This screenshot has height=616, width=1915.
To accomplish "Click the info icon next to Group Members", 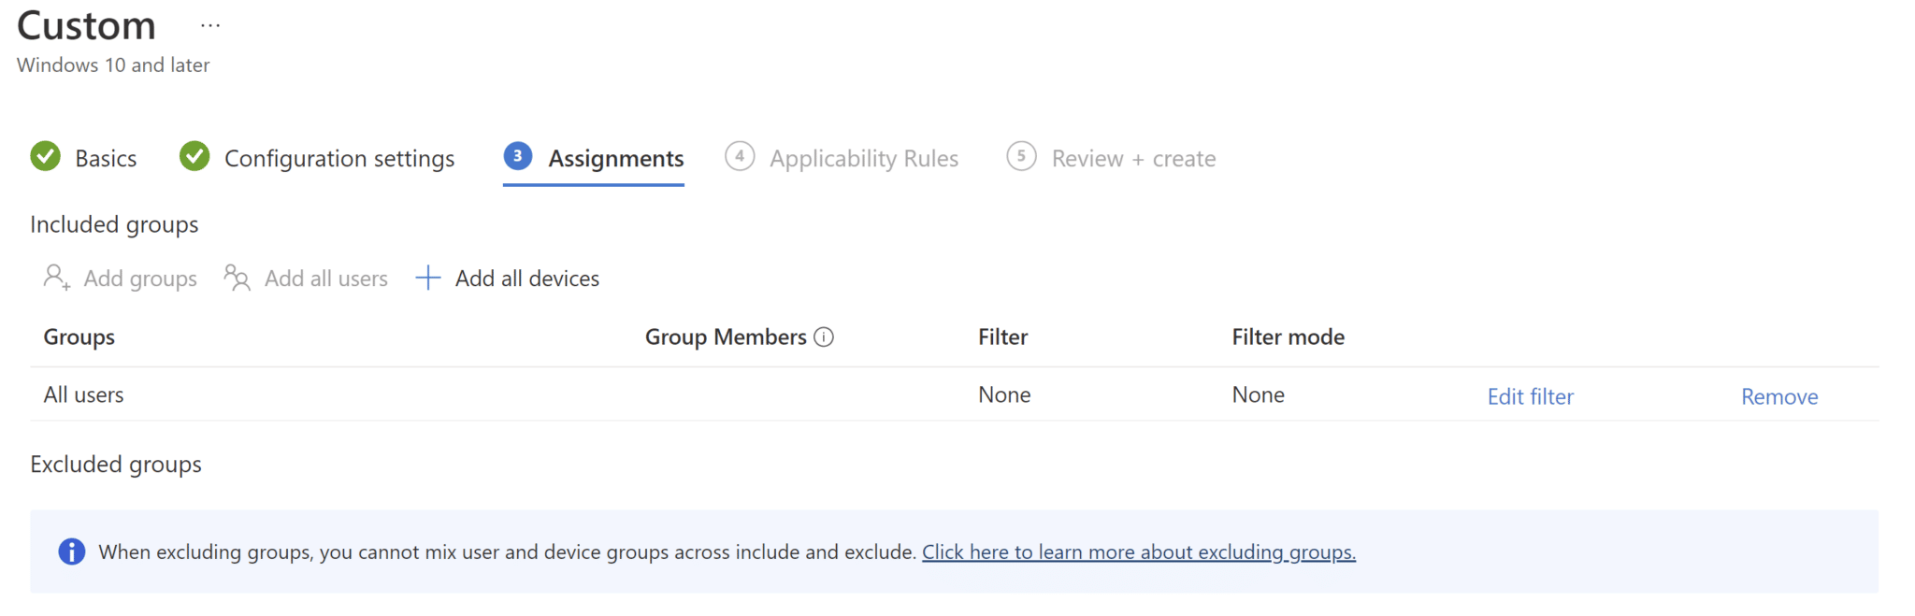I will 824,337.
